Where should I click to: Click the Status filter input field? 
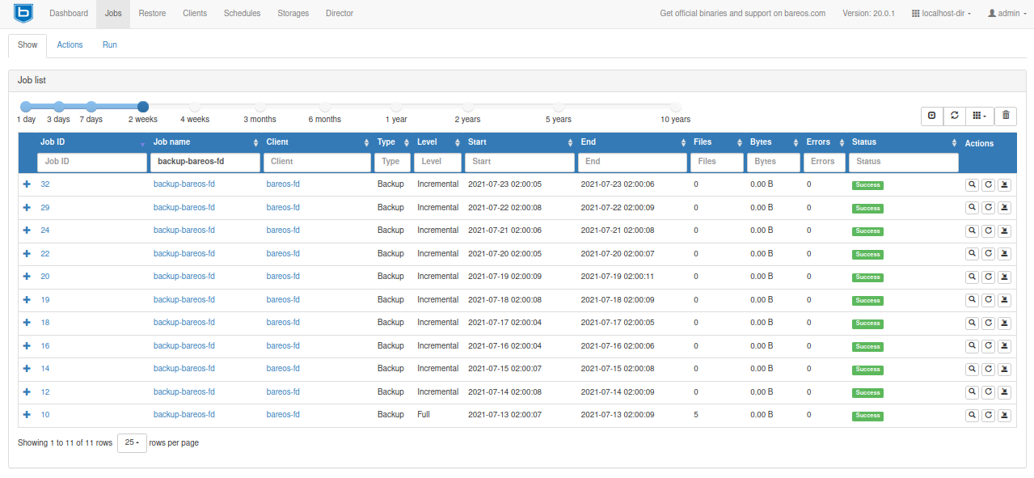[x=903, y=162]
